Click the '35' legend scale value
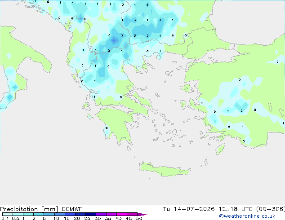The image size is (285, 220). pyautogui.click(x=108, y=218)
